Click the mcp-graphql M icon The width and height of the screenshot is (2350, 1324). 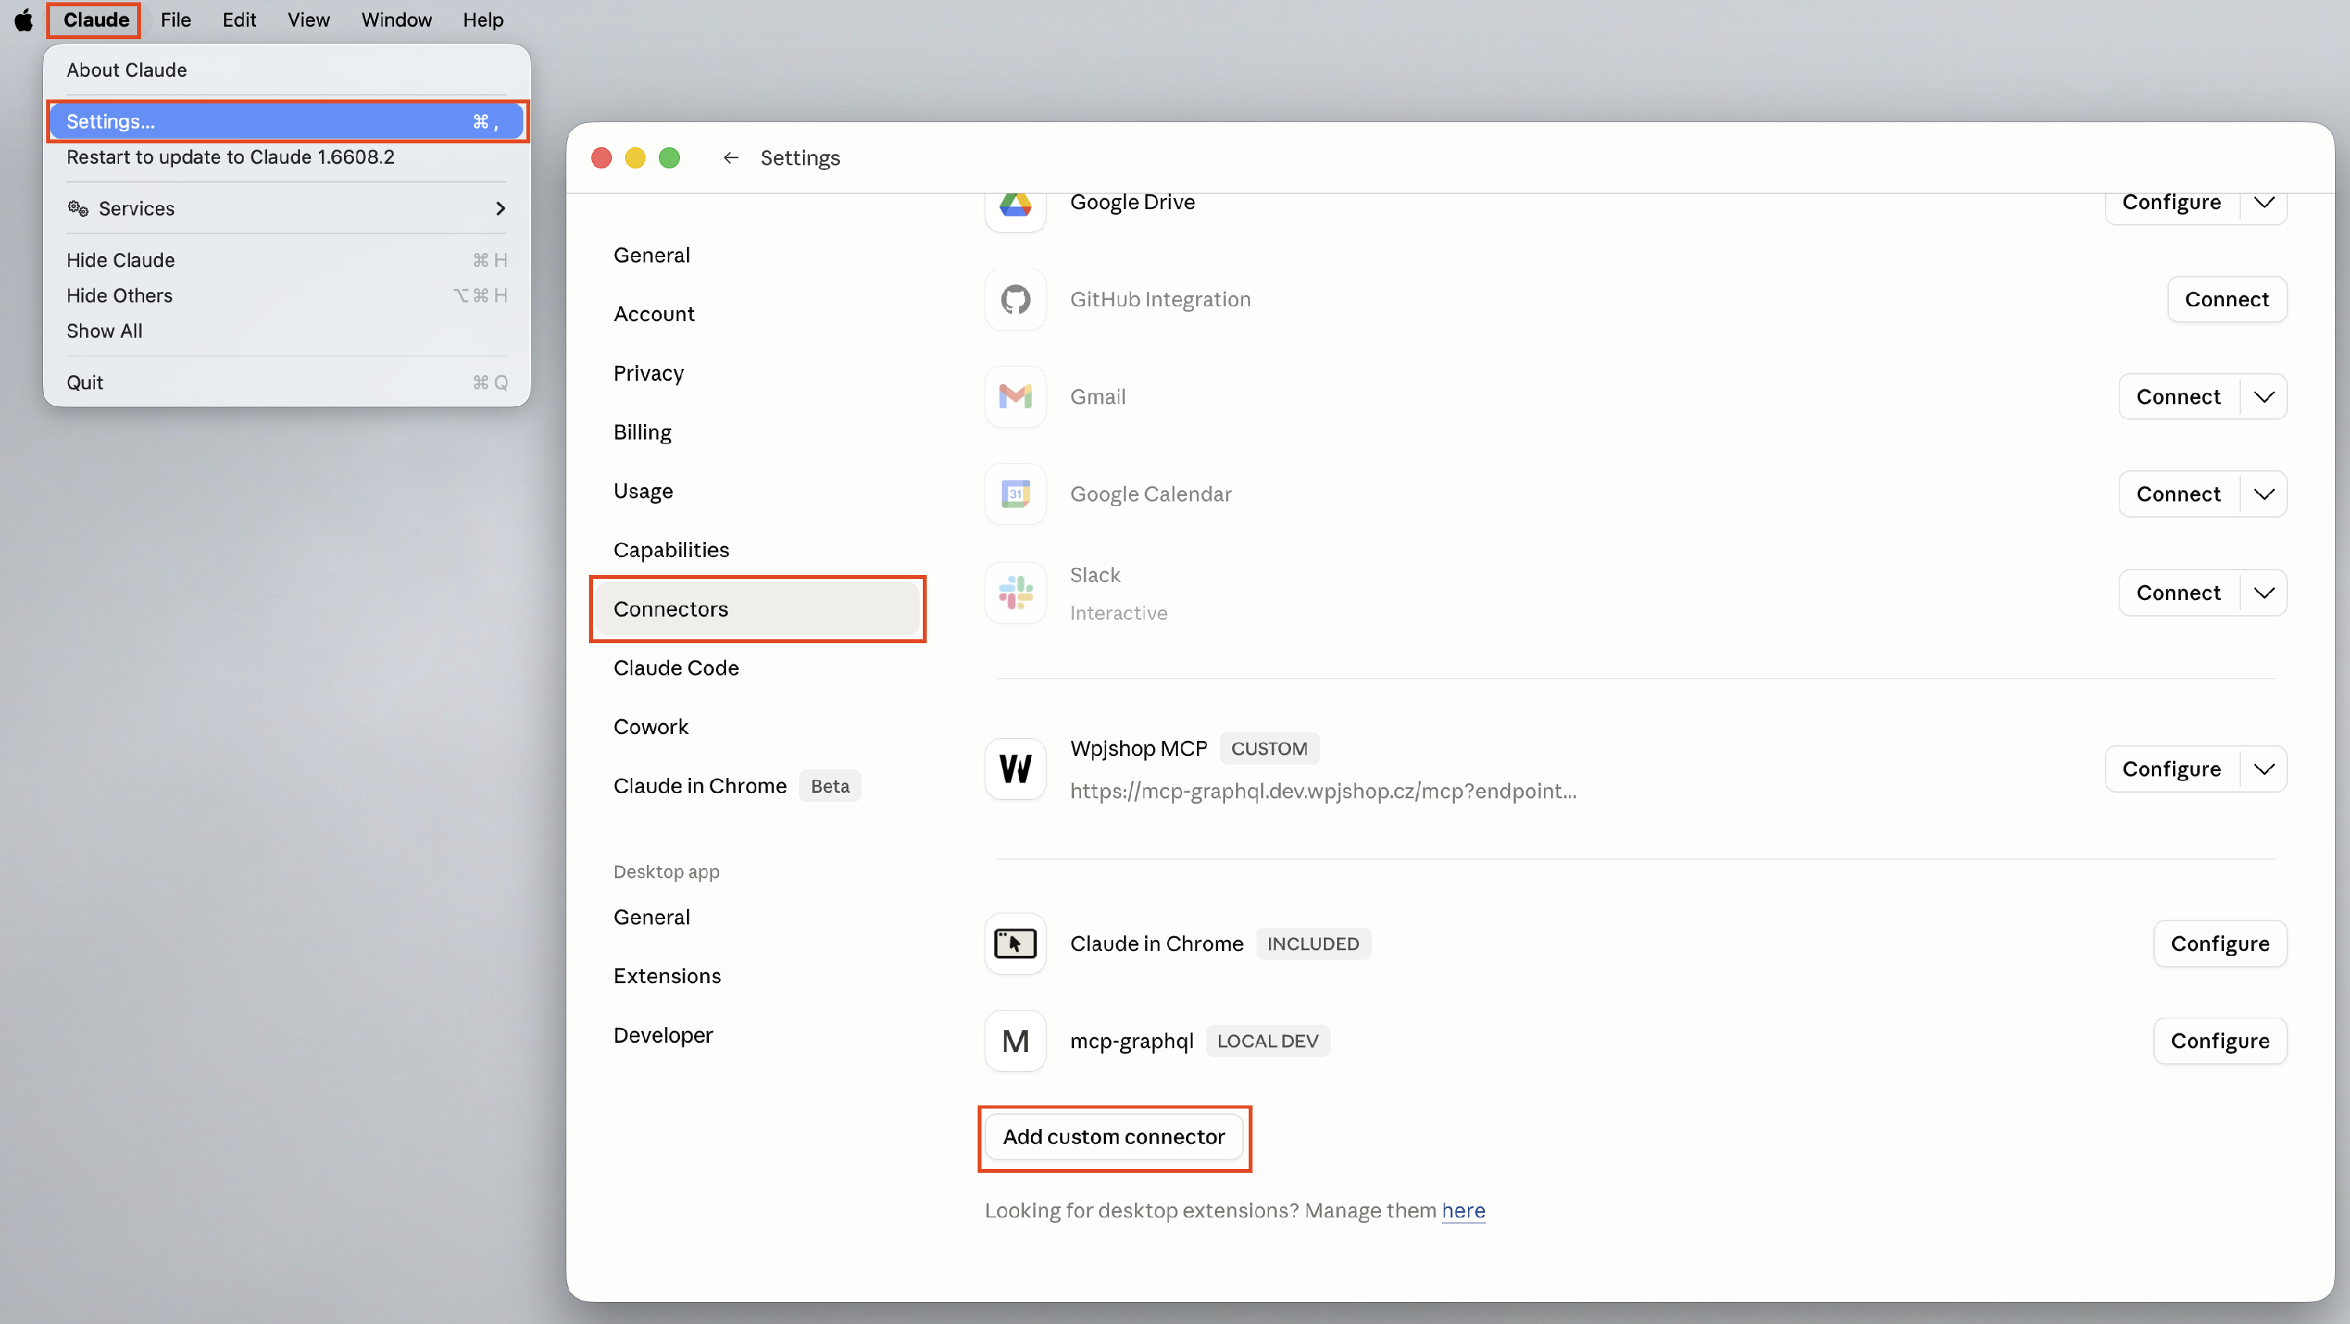pos(1015,1041)
